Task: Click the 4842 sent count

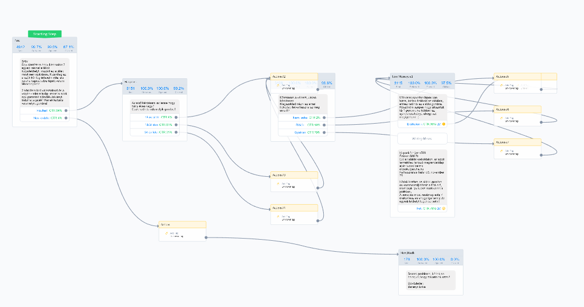Action: click(x=20, y=48)
